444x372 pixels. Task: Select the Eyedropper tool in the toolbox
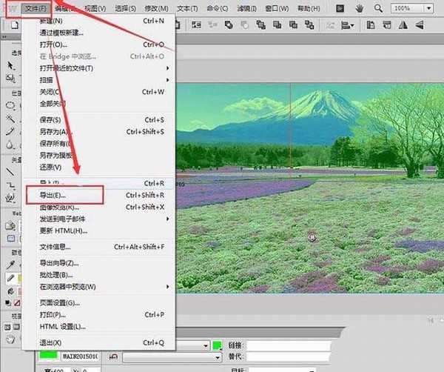tap(10, 265)
